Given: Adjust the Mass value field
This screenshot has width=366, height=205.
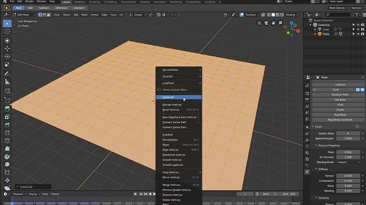Looking at the screenshot, I should (348, 152).
